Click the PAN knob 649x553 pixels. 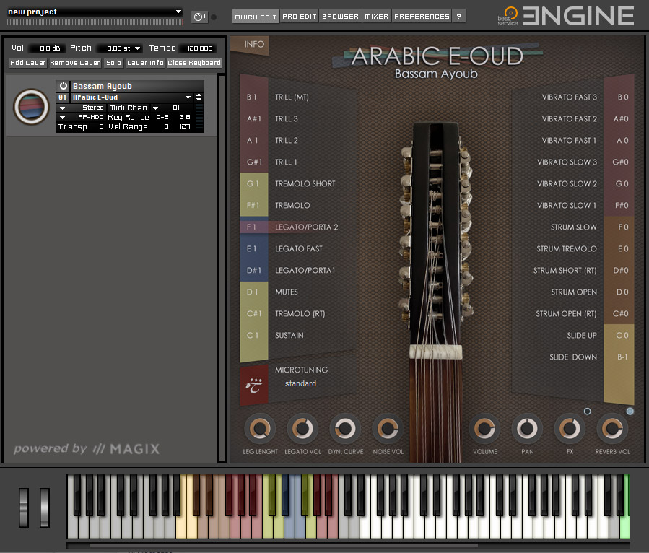coord(527,429)
